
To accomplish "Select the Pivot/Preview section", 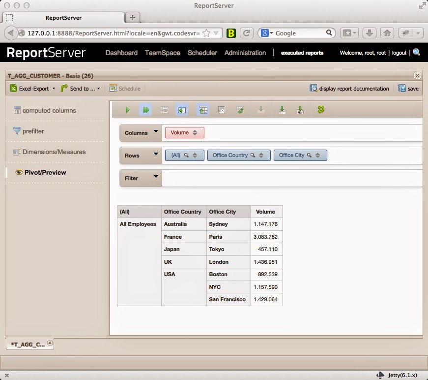I will (41, 172).
